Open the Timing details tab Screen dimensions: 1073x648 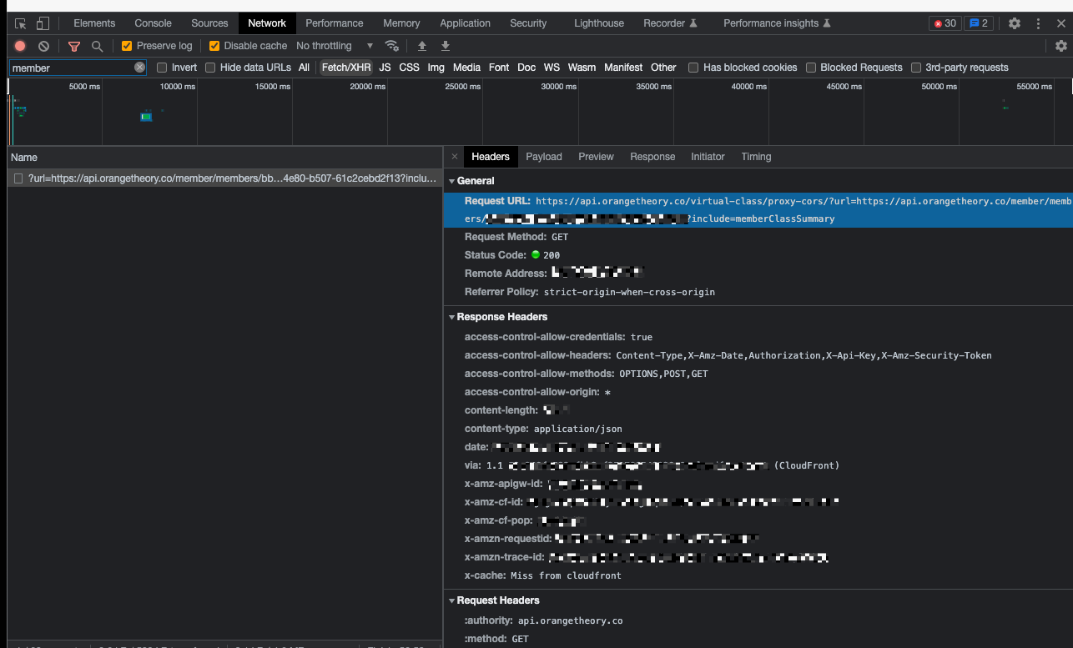point(756,157)
